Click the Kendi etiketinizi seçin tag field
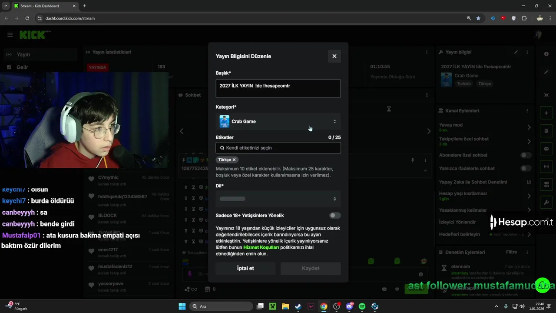Image resolution: width=556 pixels, height=313 pixels. point(278,148)
